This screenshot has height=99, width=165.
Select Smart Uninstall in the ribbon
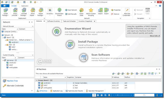(15, 12)
